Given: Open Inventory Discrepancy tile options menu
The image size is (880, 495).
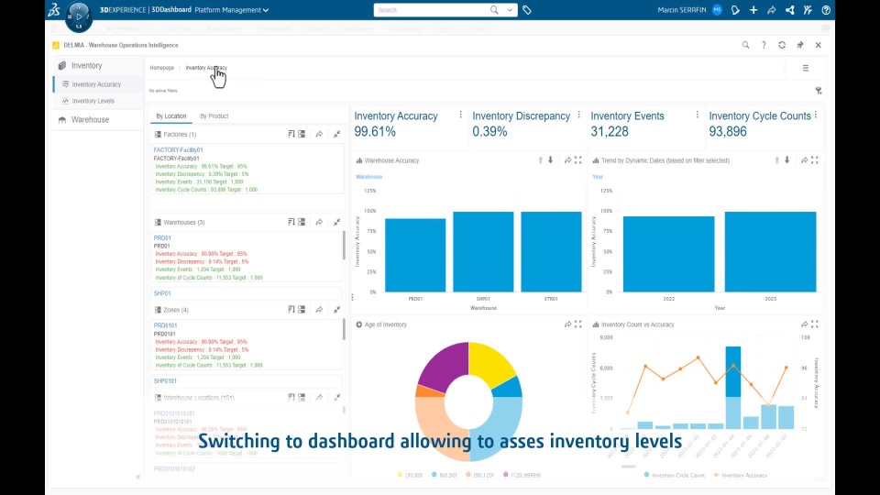Looking at the screenshot, I should pyautogui.click(x=579, y=115).
